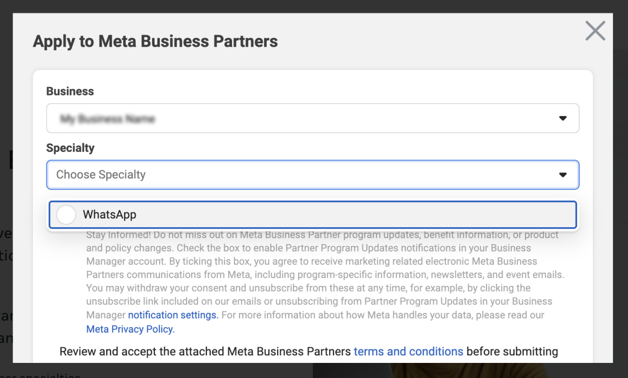Click the empty middle of the Business field

352,119
